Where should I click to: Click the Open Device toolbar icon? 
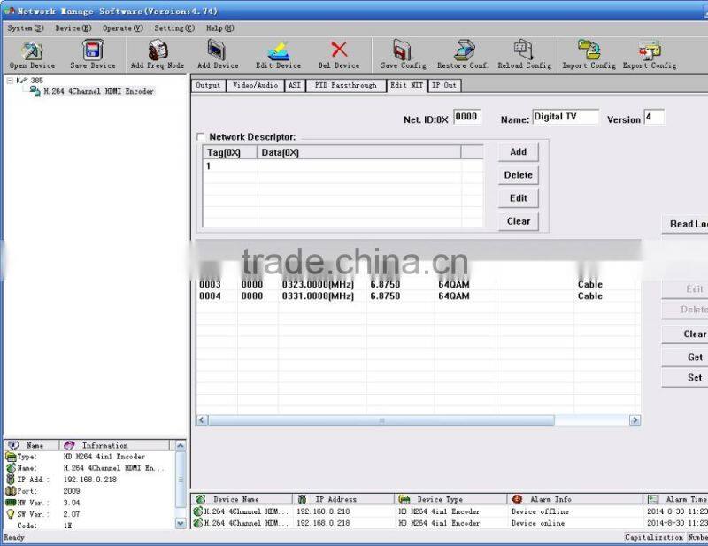32,50
